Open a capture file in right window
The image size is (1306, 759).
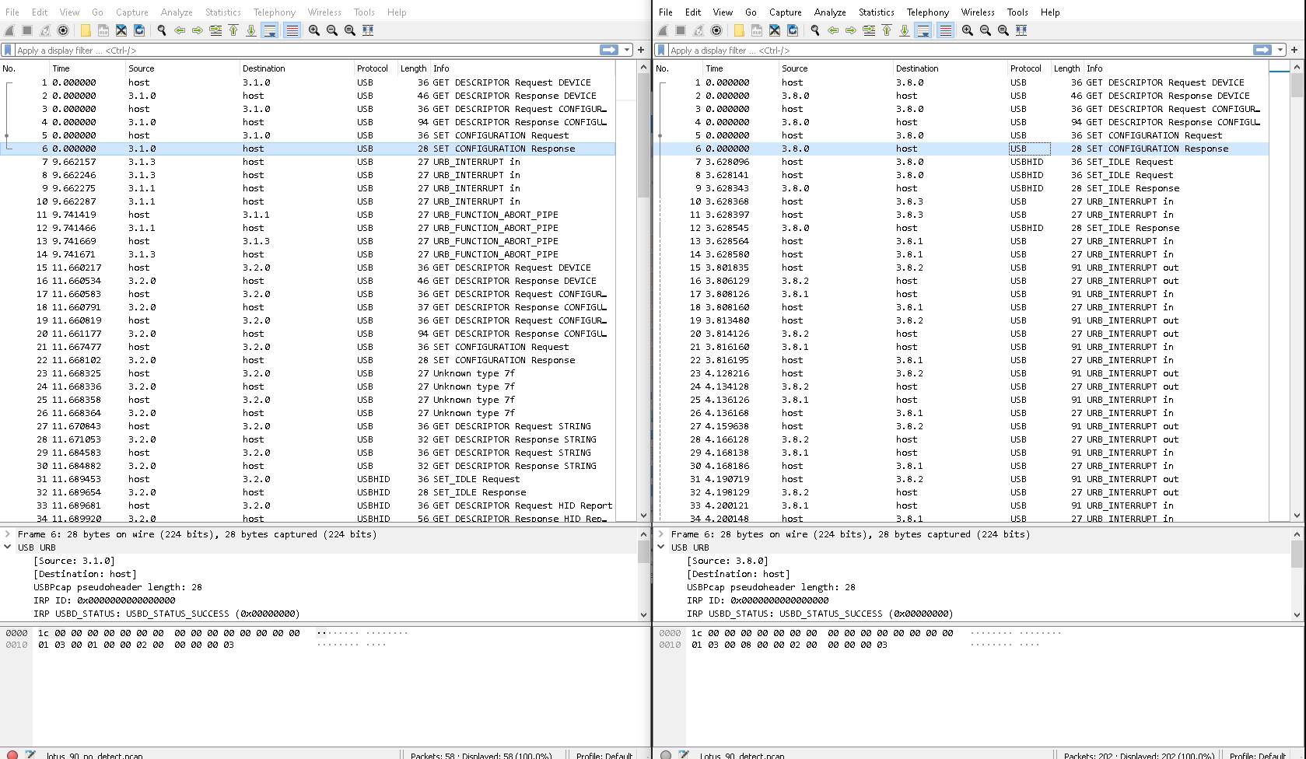pos(739,30)
